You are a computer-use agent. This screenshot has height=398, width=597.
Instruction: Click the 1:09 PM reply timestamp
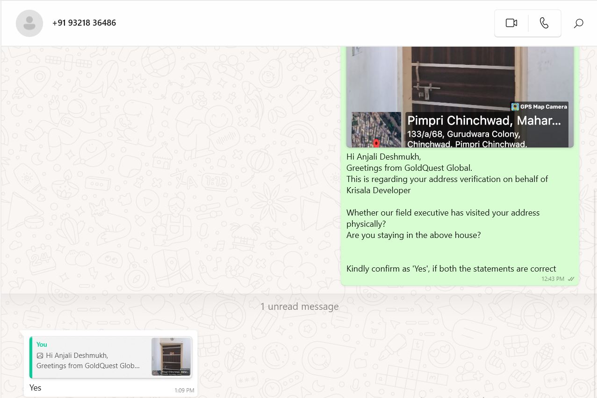click(184, 391)
